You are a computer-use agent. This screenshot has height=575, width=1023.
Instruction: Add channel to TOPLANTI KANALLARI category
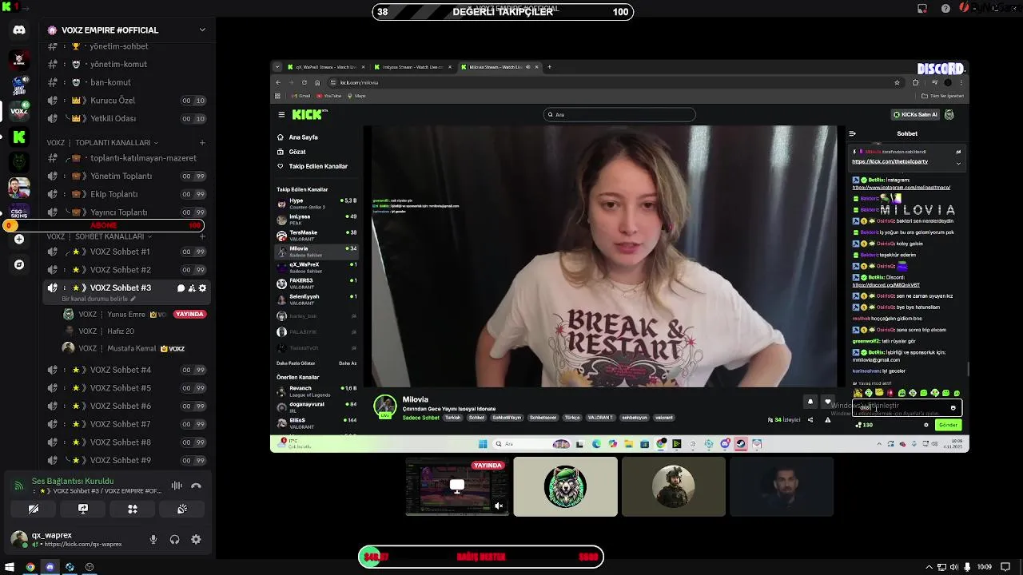[202, 143]
